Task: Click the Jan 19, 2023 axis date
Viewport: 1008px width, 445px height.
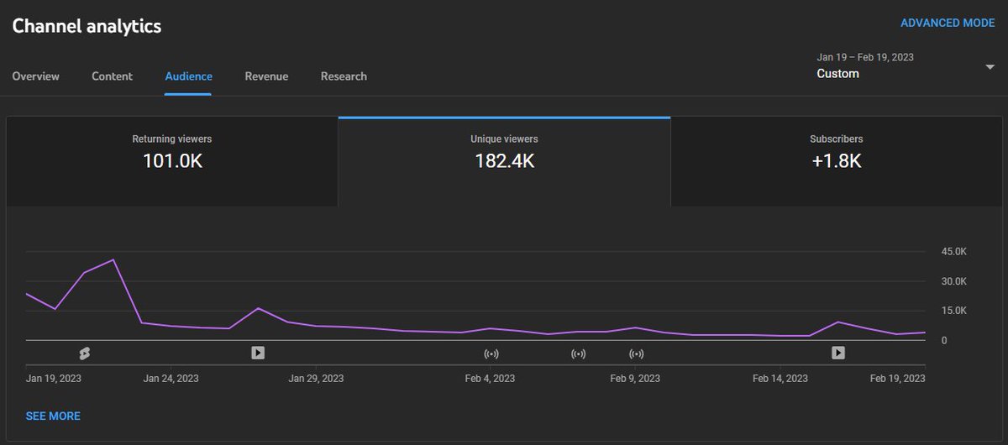Action: 54,379
